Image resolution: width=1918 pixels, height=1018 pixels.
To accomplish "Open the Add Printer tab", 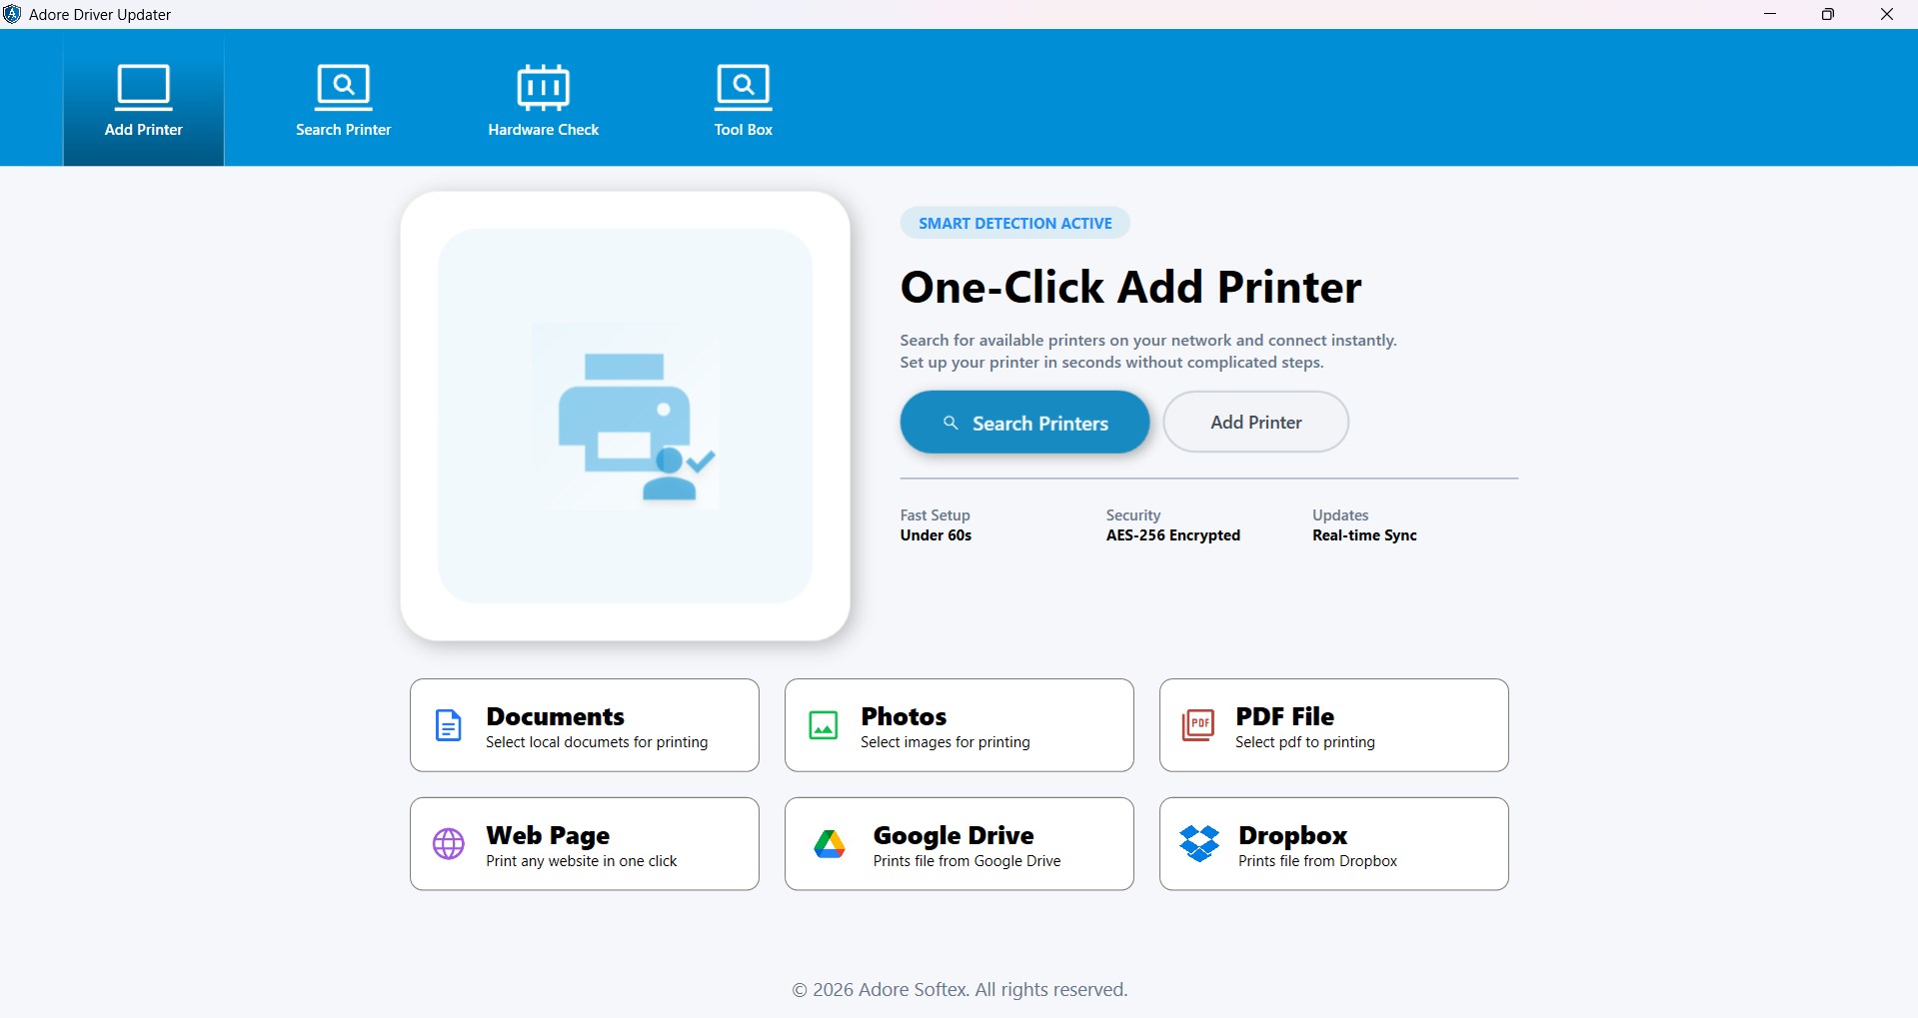I will point(144,98).
